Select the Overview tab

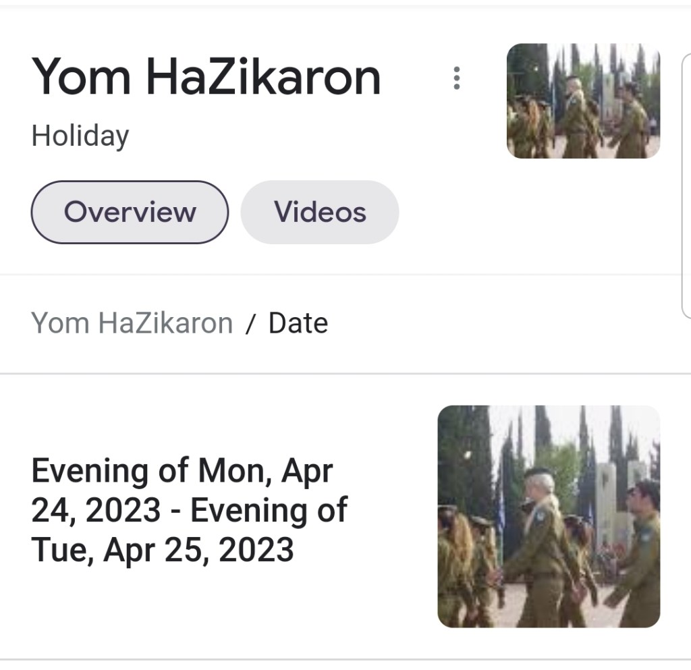(x=130, y=212)
